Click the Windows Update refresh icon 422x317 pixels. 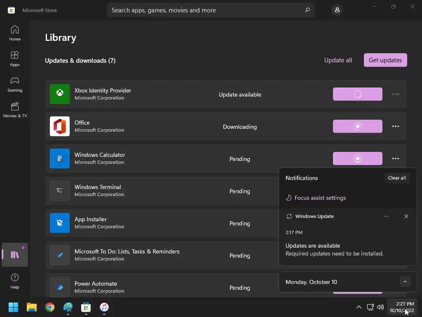click(289, 216)
